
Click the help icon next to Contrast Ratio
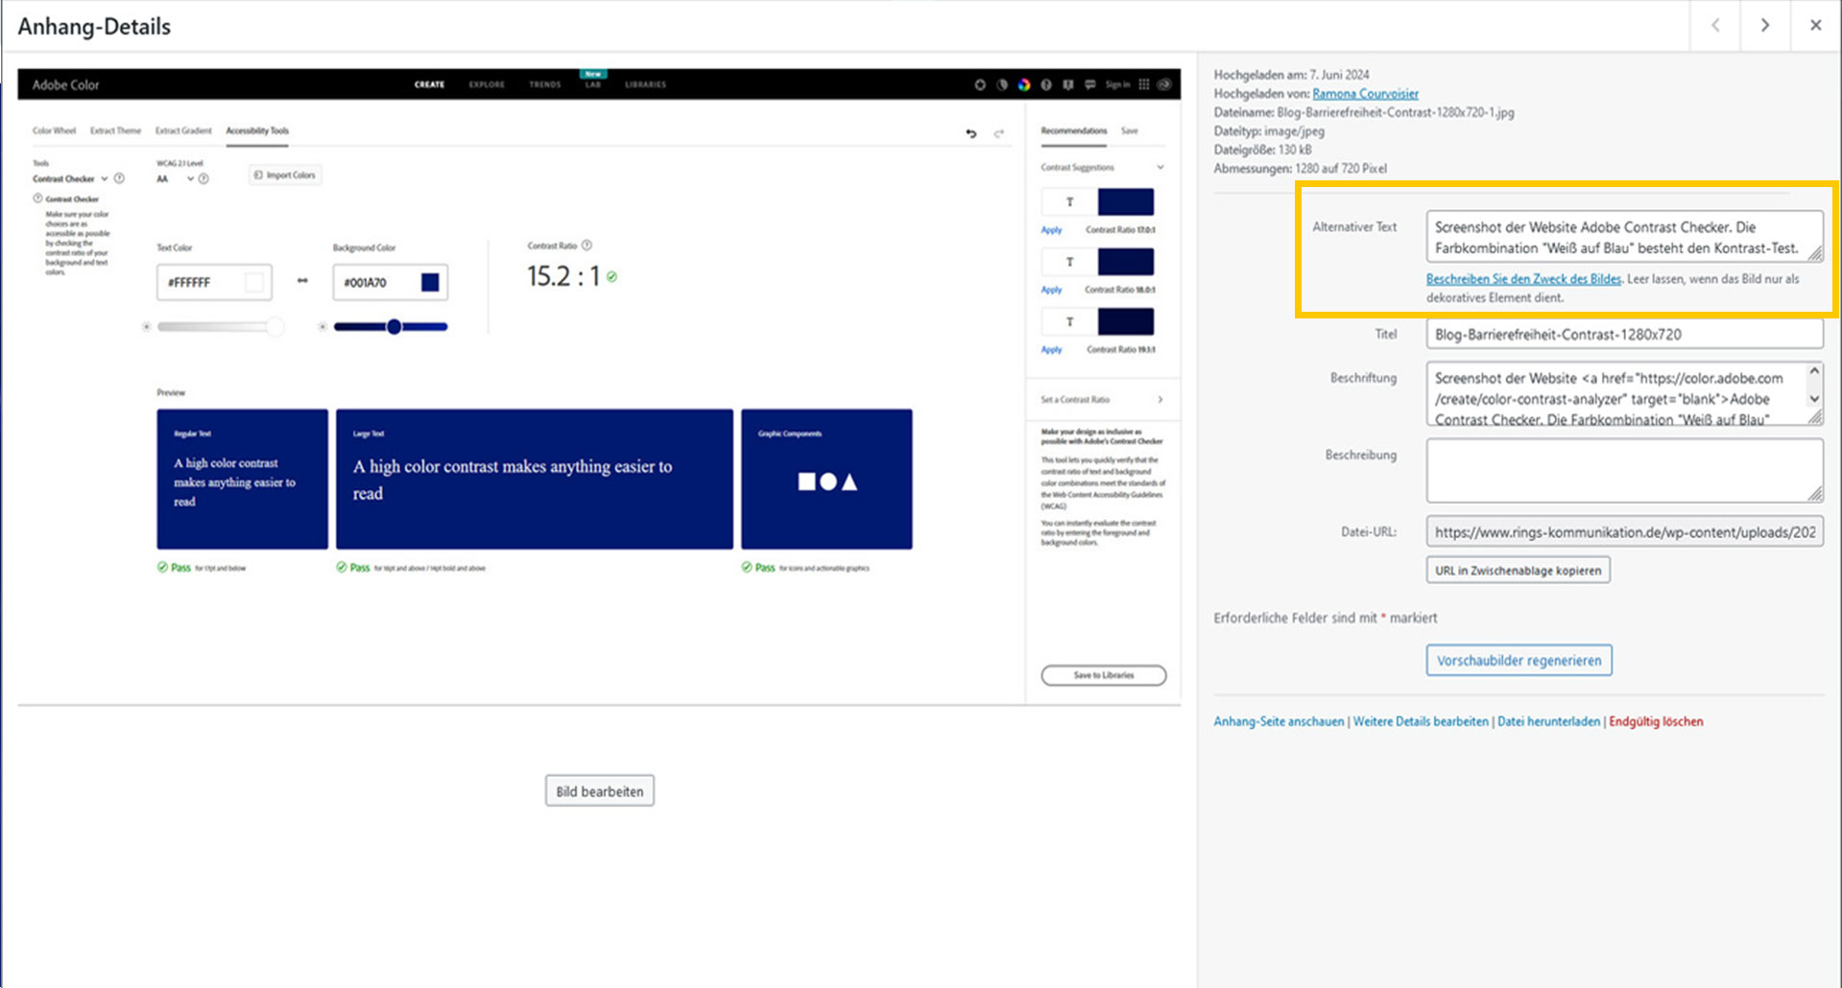(x=587, y=246)
